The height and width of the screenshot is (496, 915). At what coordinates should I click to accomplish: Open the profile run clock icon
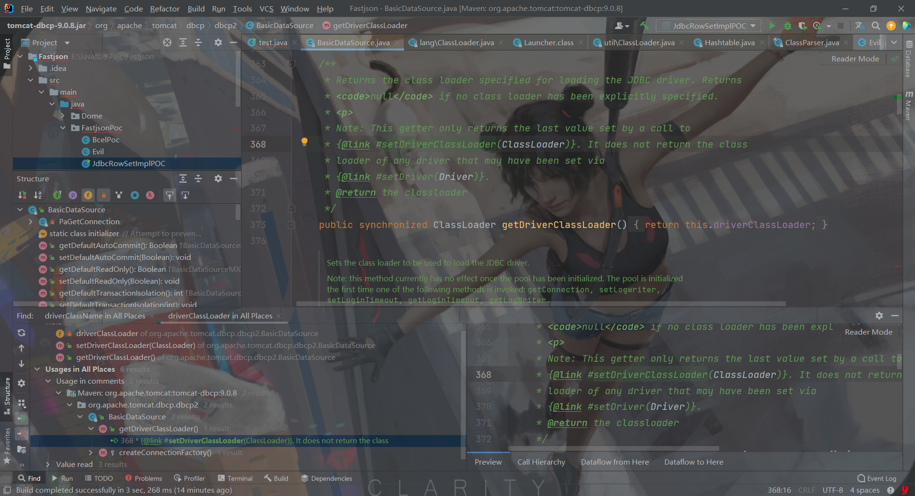click(x=818, y=26)
